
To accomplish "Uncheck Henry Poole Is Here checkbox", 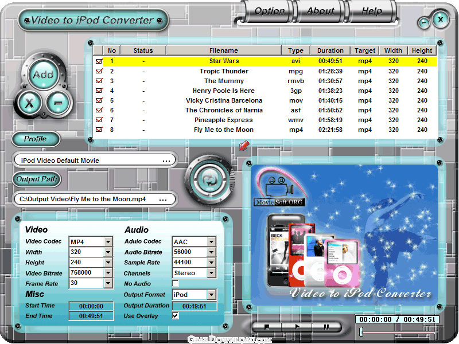I will point(99,91).
